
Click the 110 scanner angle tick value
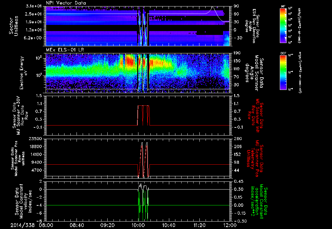[x=237, y=69]
